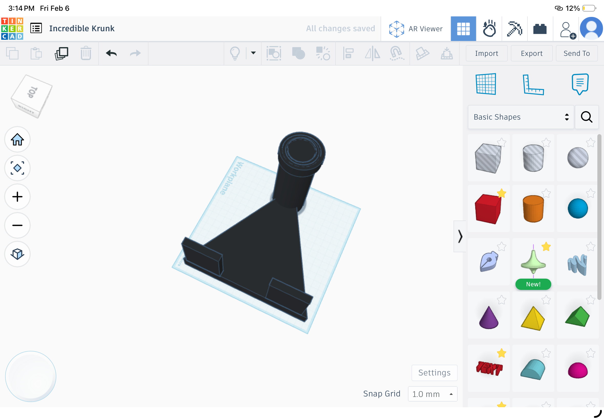The width and height of the screenshot is (604, 420).
Task: Click the Copy tool icon
Action: 12,54
